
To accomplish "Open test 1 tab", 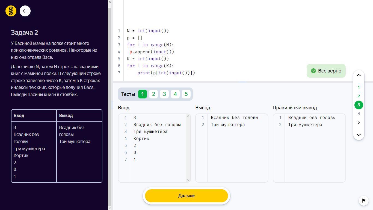I will [142, 94].
